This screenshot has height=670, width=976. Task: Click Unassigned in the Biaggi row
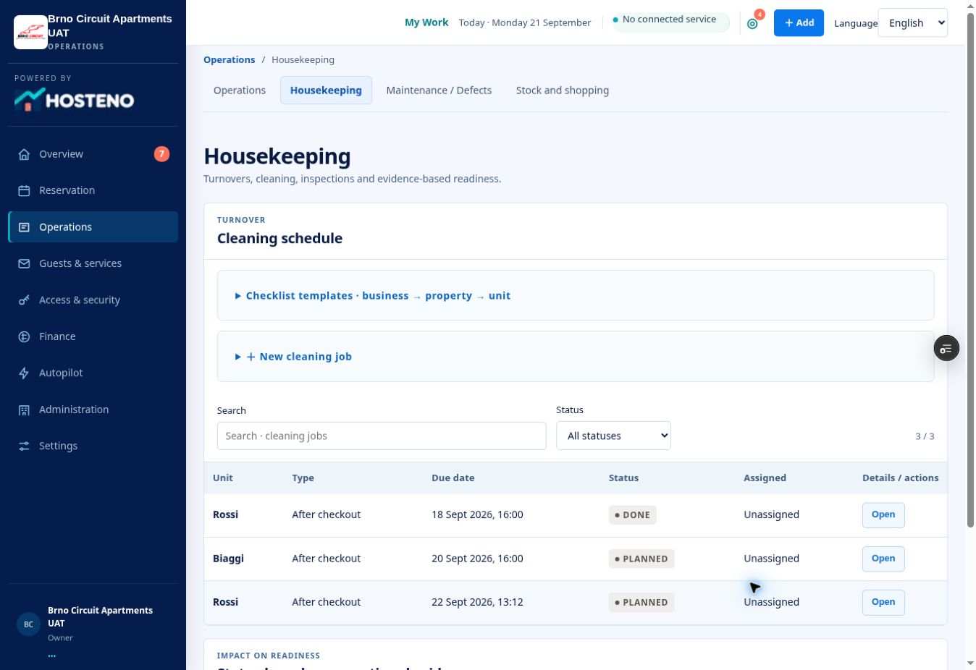click(771, 559)
